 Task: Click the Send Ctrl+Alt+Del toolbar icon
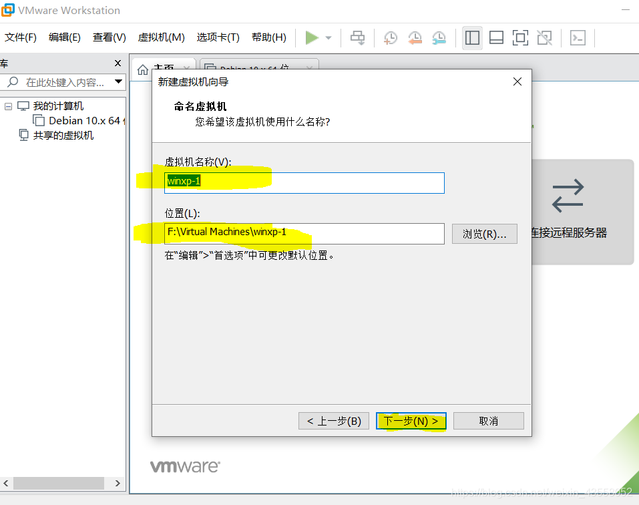click(358, 38)
